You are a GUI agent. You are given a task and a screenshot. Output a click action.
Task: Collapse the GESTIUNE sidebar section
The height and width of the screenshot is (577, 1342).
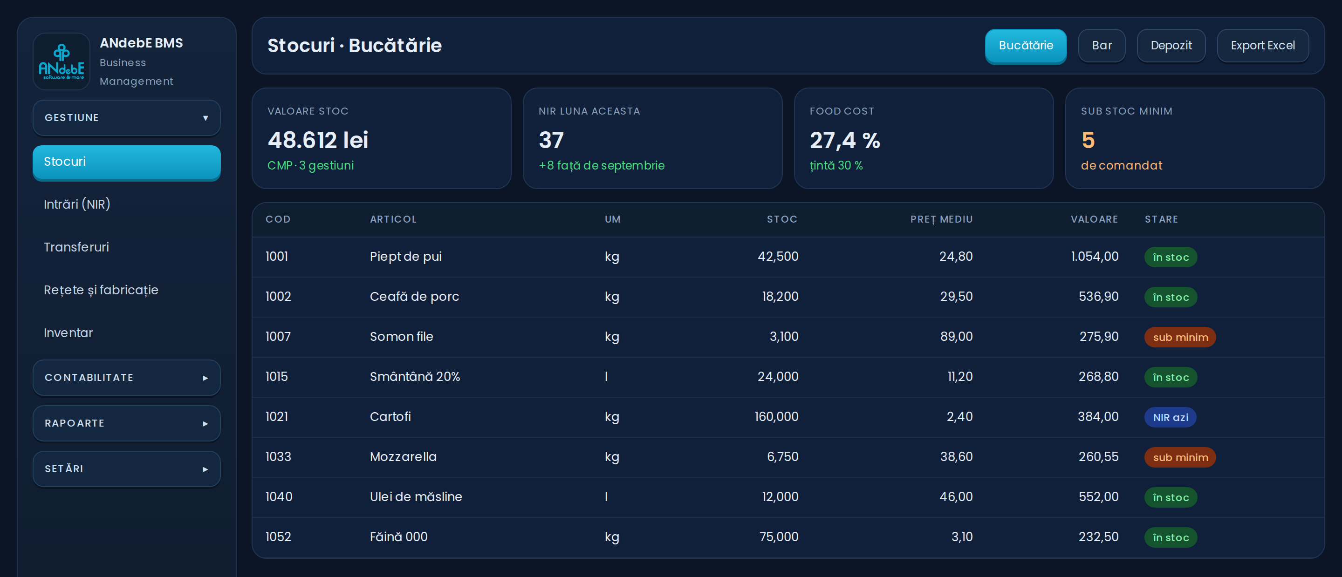click(127, 118)
